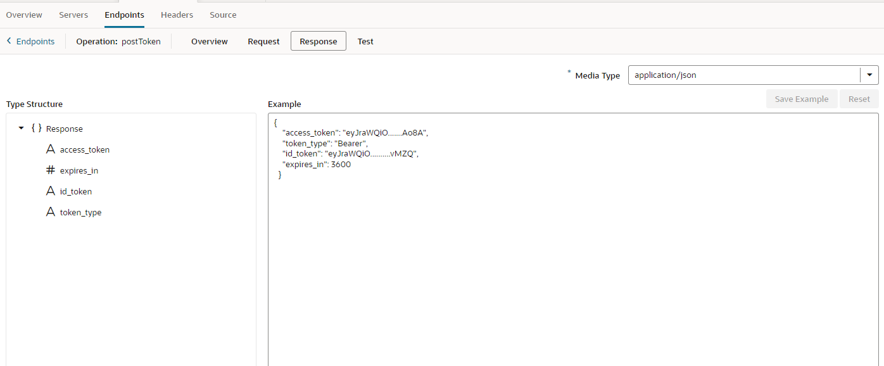Click the application/json combo box field
The width and height of the screenshot is (884, 366).
(743, 75)
